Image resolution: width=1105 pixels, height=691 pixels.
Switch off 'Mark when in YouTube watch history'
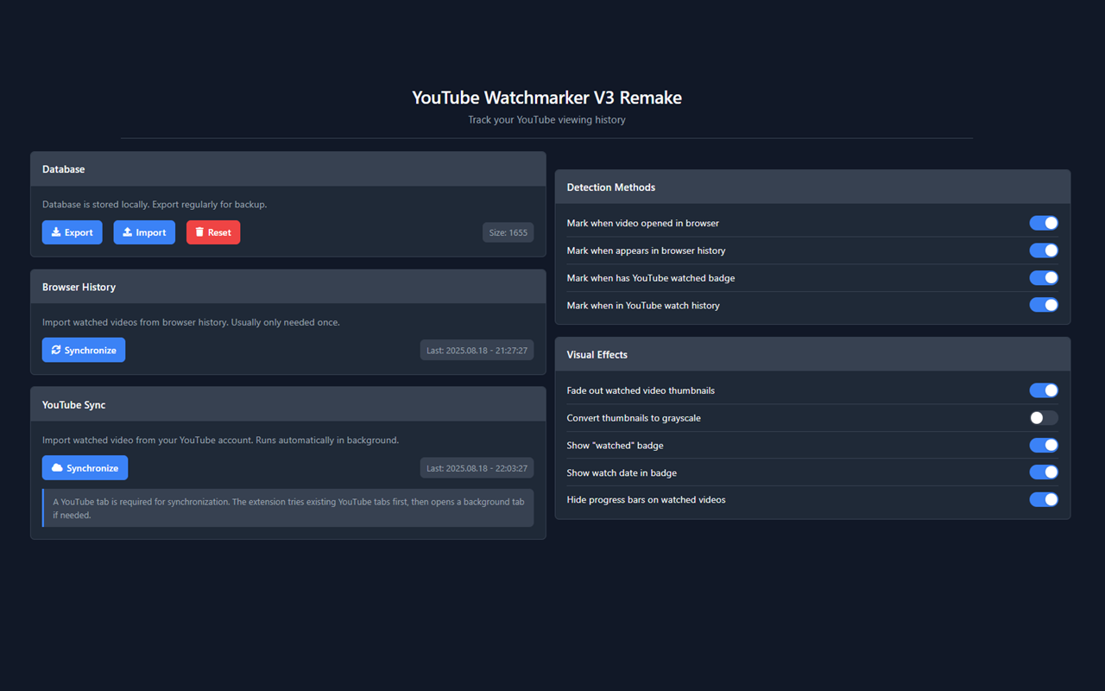click(1044, 305)
